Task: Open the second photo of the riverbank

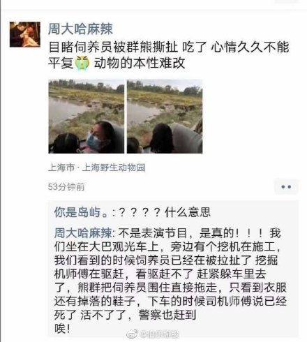Action: (165, 117)
